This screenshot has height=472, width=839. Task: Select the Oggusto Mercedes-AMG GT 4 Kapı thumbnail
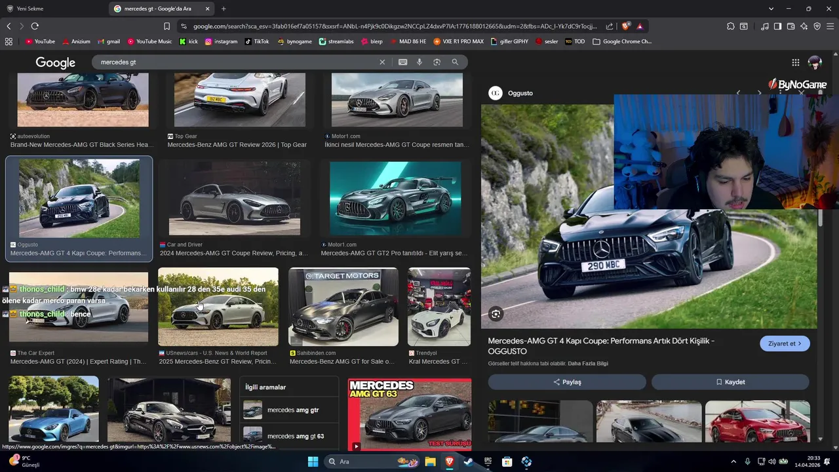(x=79, y=199)
